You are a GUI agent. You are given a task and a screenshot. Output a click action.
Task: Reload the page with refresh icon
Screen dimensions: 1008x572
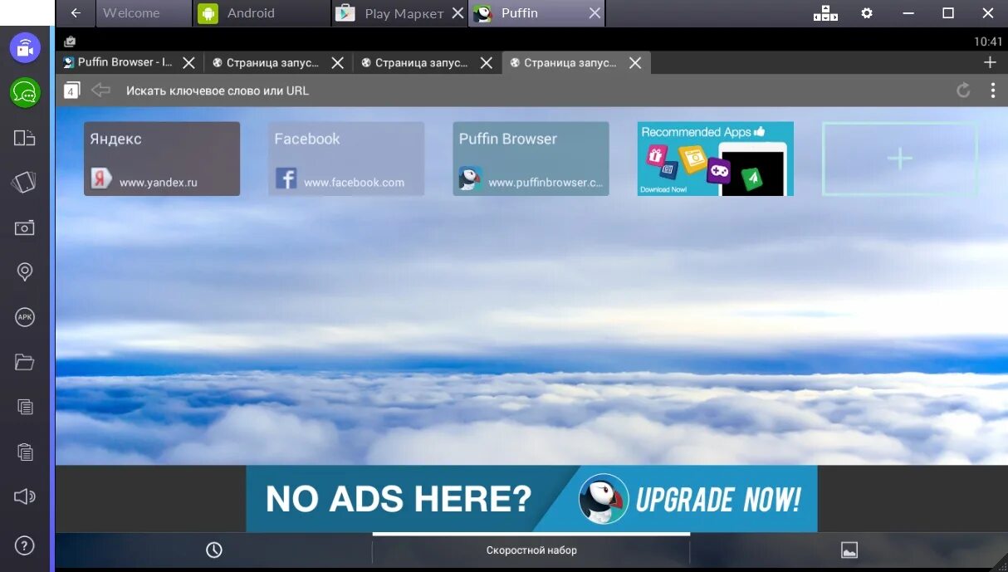click(x=963, y=90)
